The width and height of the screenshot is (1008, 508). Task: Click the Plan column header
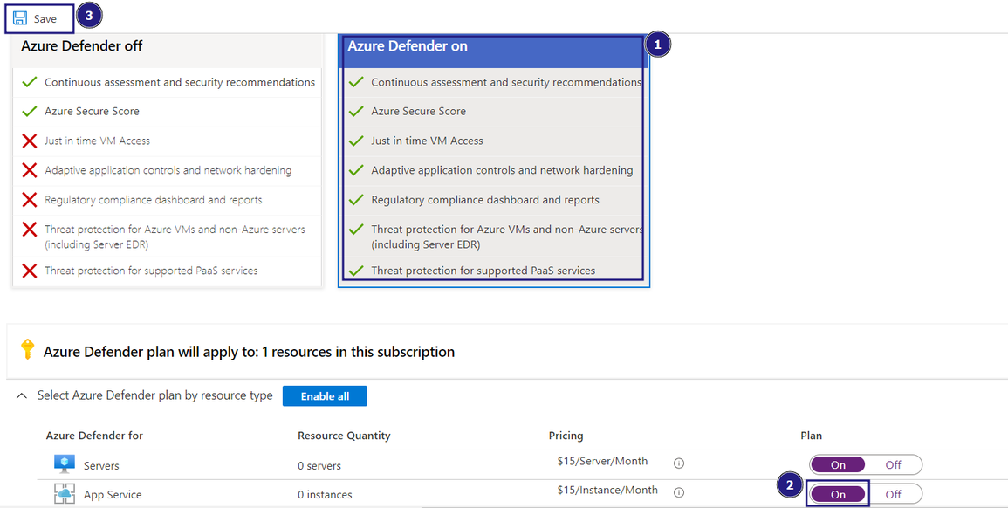point(812,436)
